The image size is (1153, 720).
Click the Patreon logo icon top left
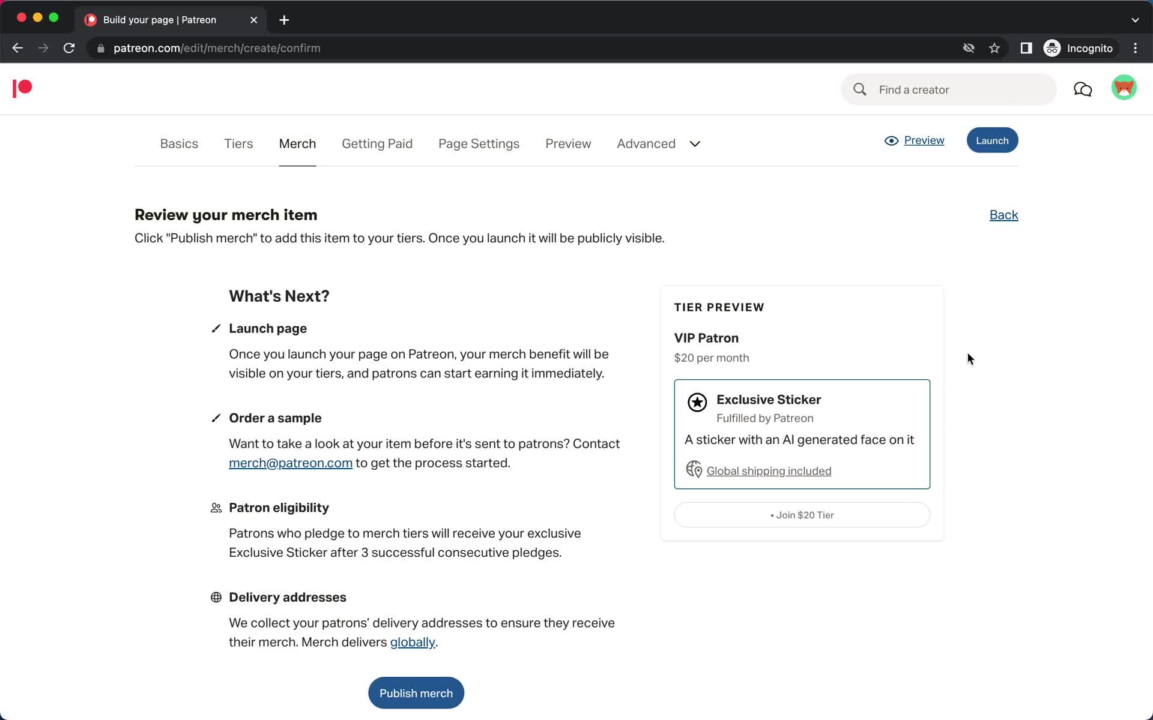(x=22, y=88)
